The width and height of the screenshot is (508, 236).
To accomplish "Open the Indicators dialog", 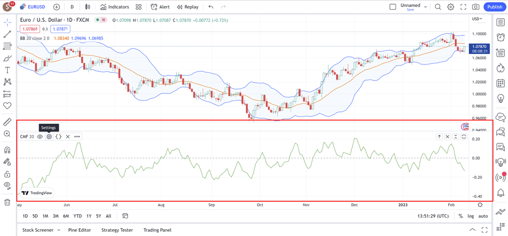I will tap(114, 7).
